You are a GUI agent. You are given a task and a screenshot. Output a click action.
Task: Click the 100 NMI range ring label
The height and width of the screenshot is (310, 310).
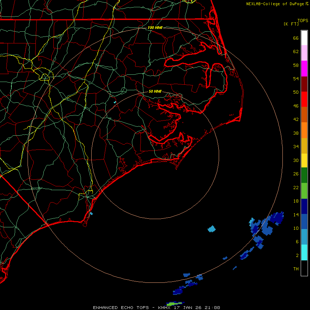155,28
